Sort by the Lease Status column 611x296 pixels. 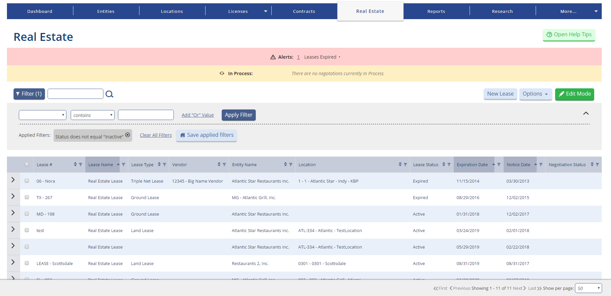tap(444, 164)
